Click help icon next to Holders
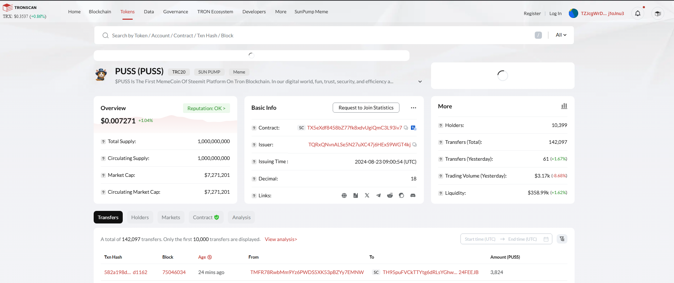The image size is (674, 283). (441, 126)
